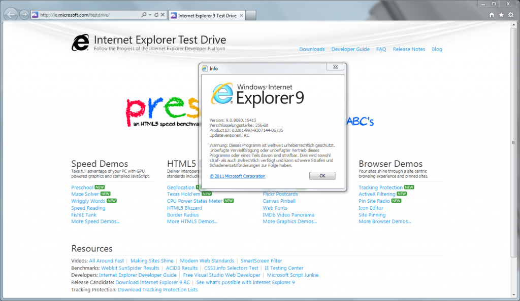520x301 pixels.
Task: Click the stop icon in address bar
Action: (162, 15)
